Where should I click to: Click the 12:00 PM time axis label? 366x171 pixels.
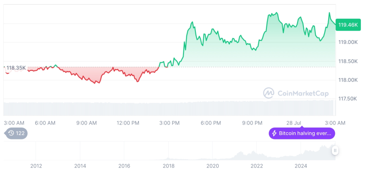128,123
